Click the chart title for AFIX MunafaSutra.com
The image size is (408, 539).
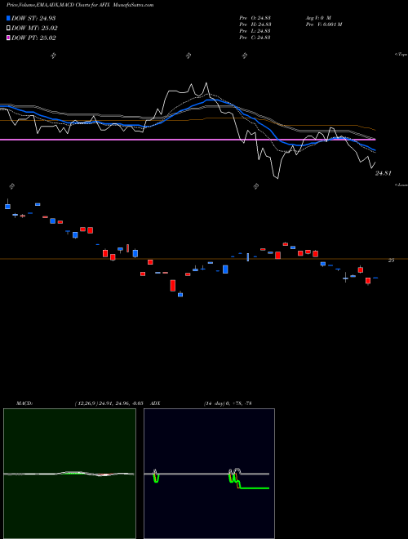click(x=80, y=5)
